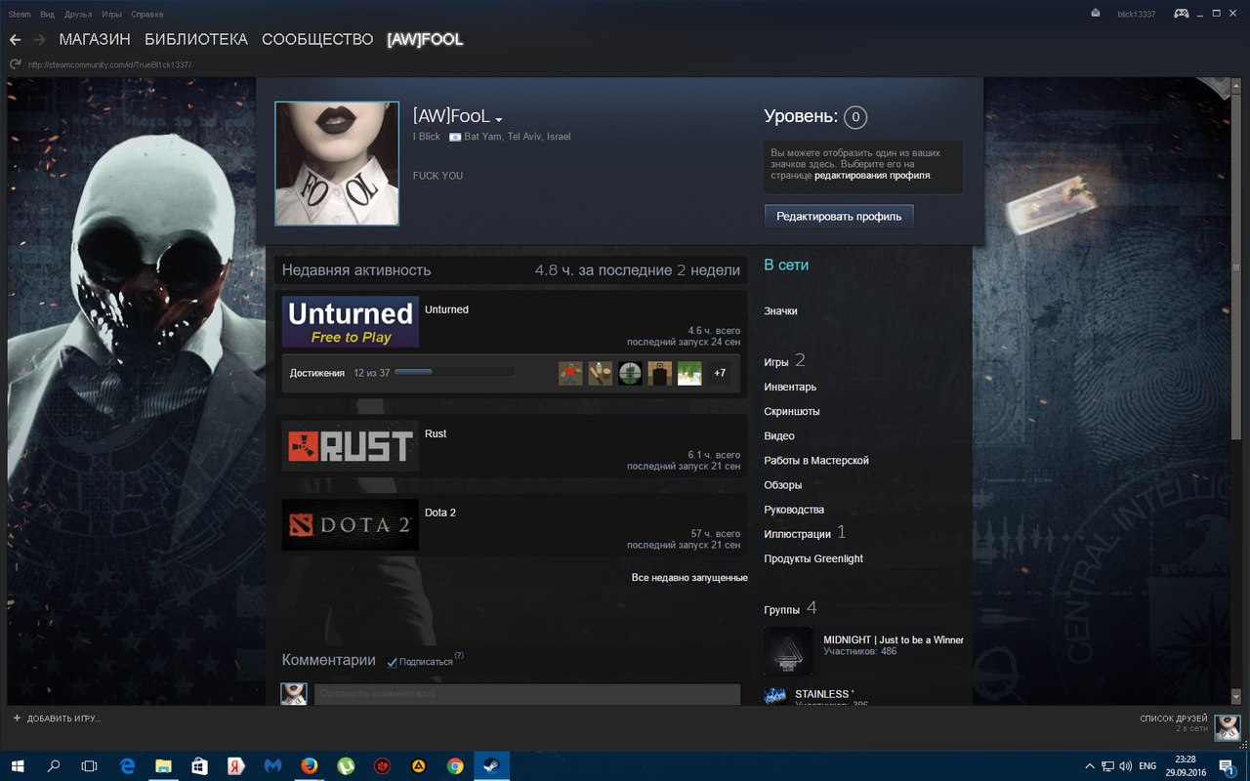The image size is (1250, 781).
Task: Open the Группы groups link
Action: pyautogui.click(x=781, y=609)
